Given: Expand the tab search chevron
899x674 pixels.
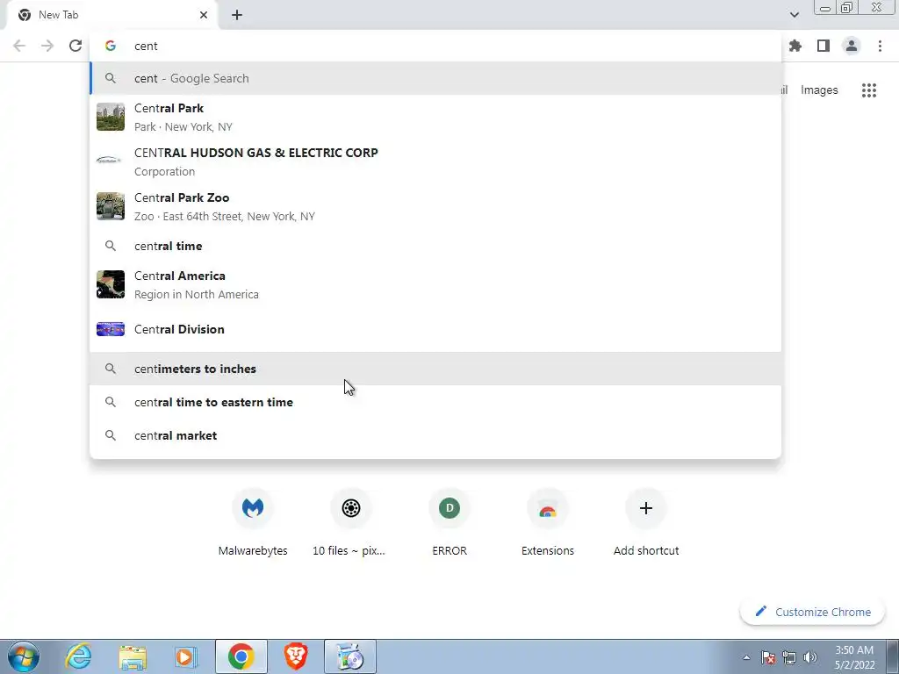Looking at the screenshot, I should click(x=794, y=15).
